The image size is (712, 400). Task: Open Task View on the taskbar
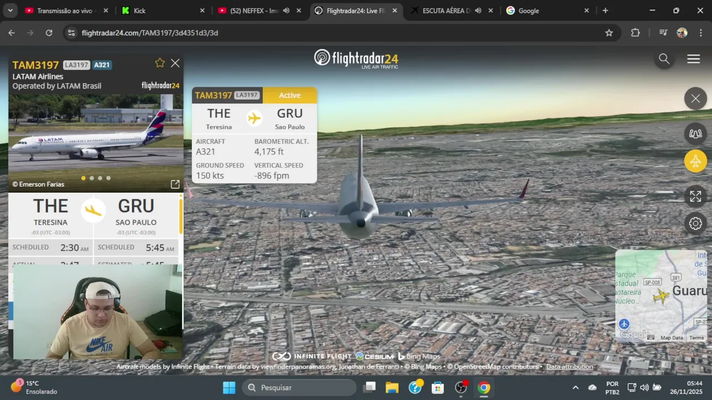tap(370, 388)
